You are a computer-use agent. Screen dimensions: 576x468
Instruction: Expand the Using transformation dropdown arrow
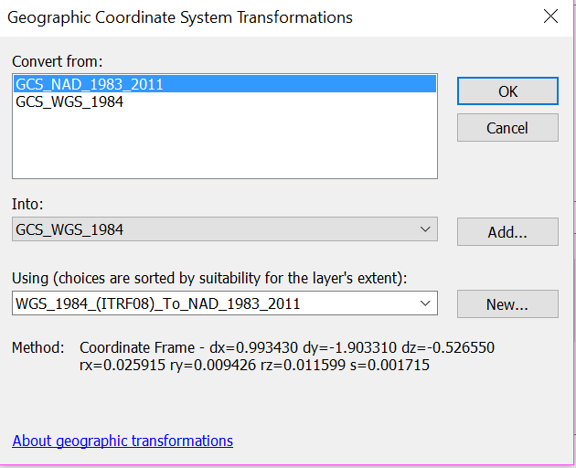point(424,303)
